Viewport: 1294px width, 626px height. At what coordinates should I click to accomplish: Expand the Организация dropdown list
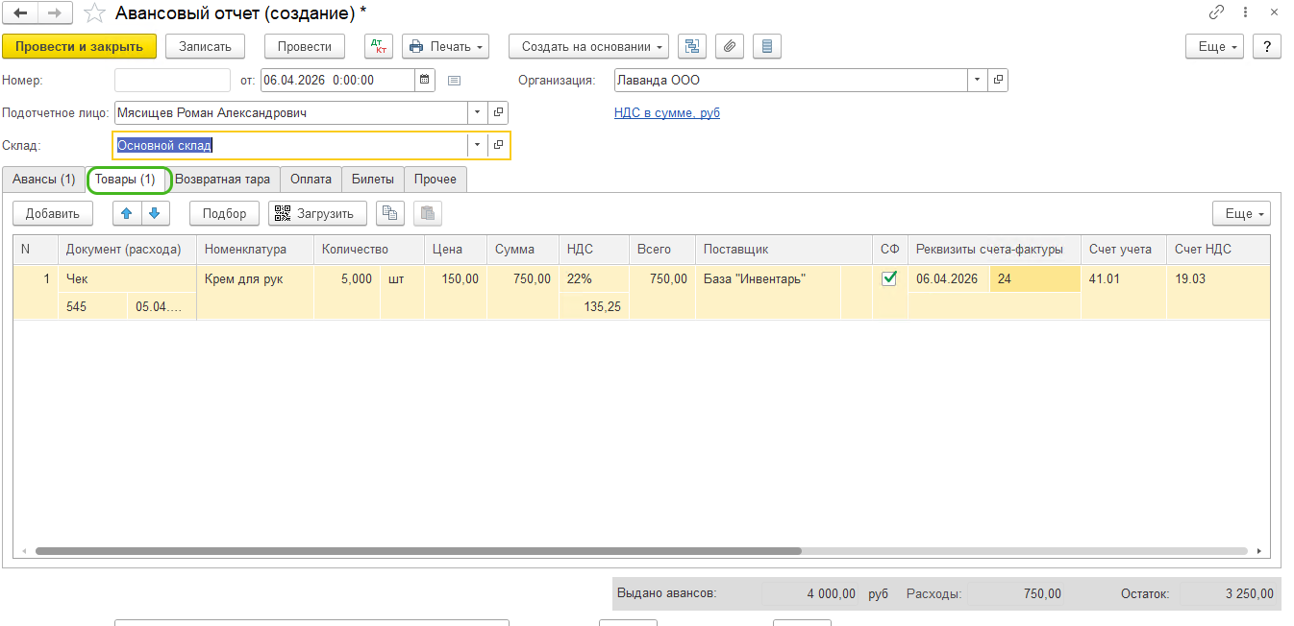[977, 81]
